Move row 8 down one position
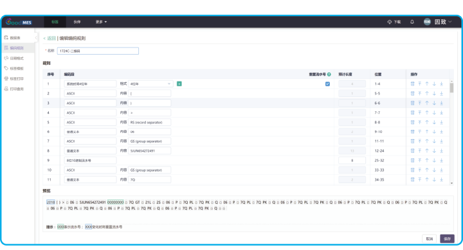This screenshot has height=250, width=463. tap(434, 151)
